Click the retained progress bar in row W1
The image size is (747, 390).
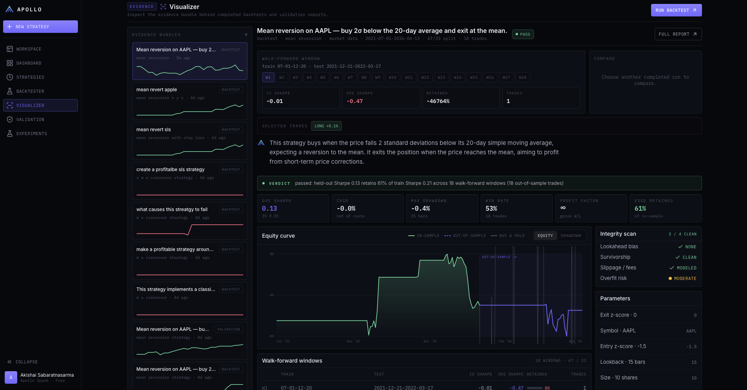click(x=534, y=388)
